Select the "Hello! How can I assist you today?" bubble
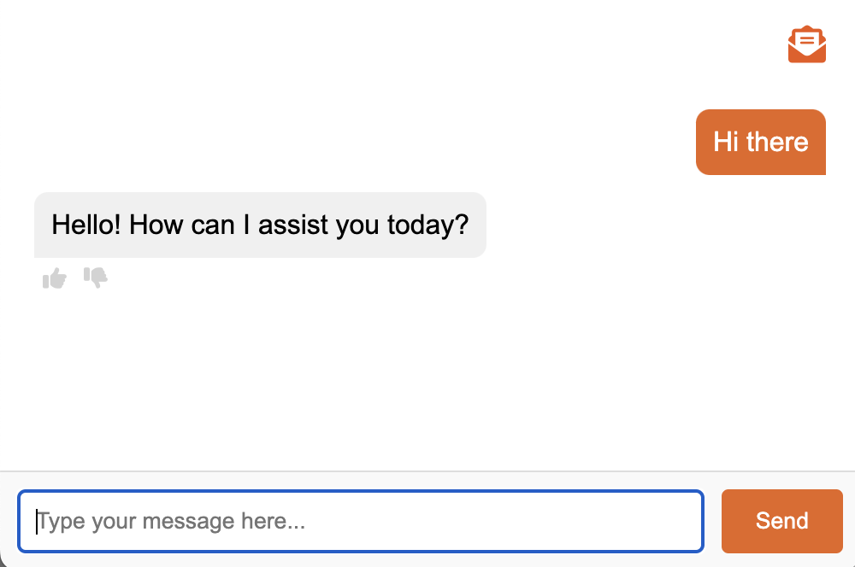855x567 pixels. tap(260, 225)
